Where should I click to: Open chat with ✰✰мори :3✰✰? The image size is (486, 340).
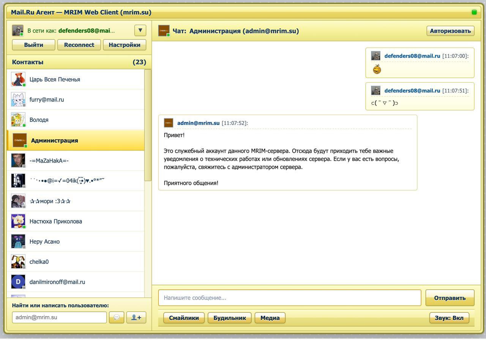click(x=76, y=201)
